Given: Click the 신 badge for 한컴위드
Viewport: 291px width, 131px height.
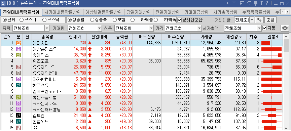Looking at the screenshot, I should point(19,121).
